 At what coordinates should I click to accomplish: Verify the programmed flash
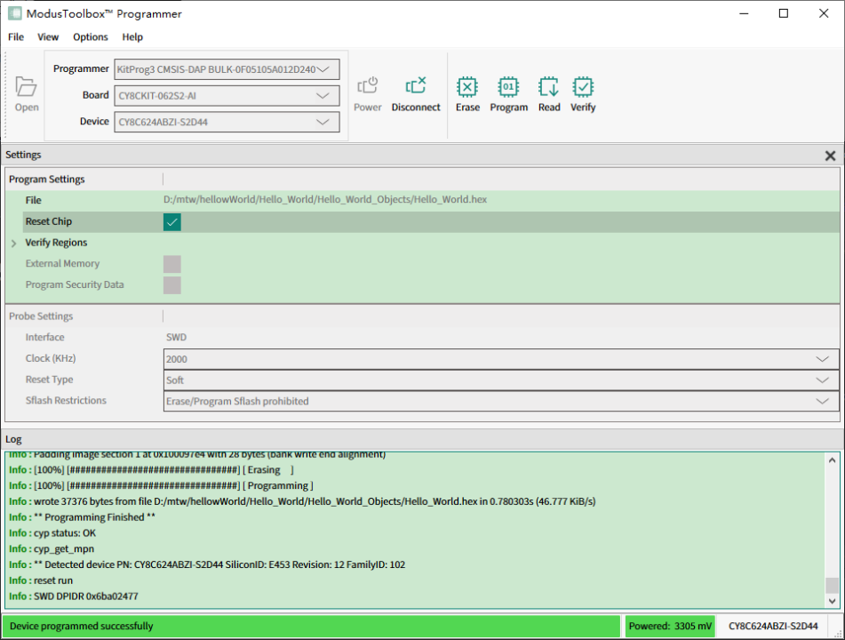pyautogui.click(x=583, y=94)
